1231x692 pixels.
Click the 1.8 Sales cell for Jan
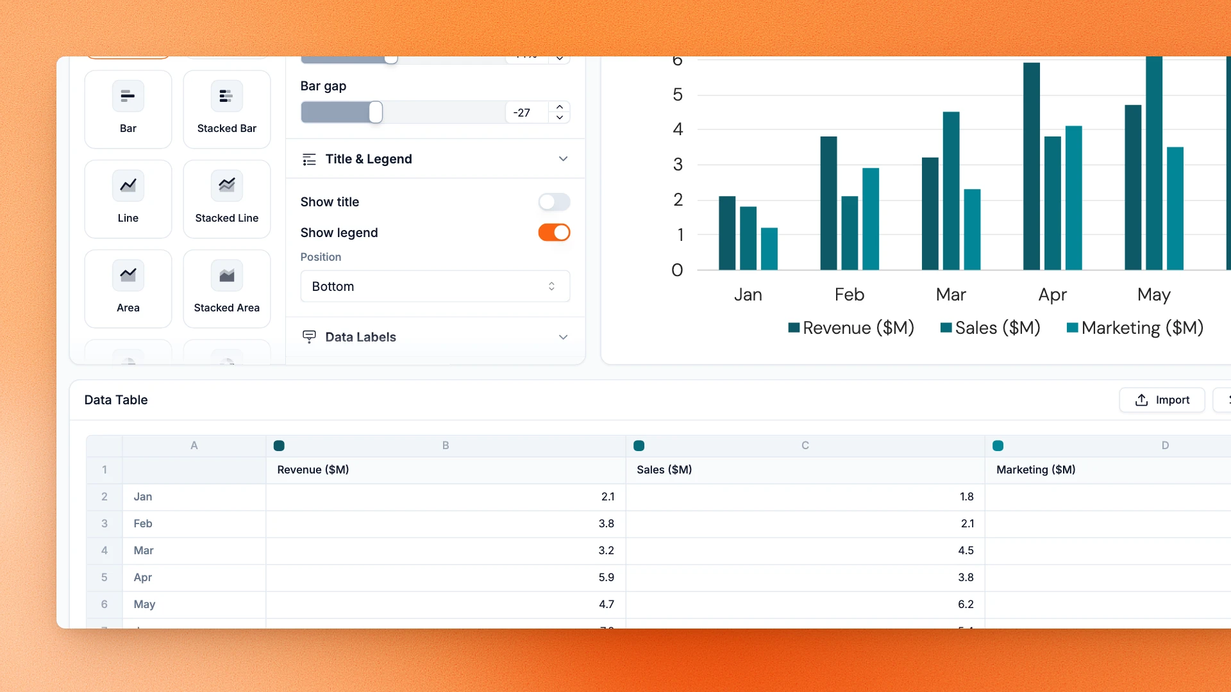pyautogui.click(x=805, y=497)
